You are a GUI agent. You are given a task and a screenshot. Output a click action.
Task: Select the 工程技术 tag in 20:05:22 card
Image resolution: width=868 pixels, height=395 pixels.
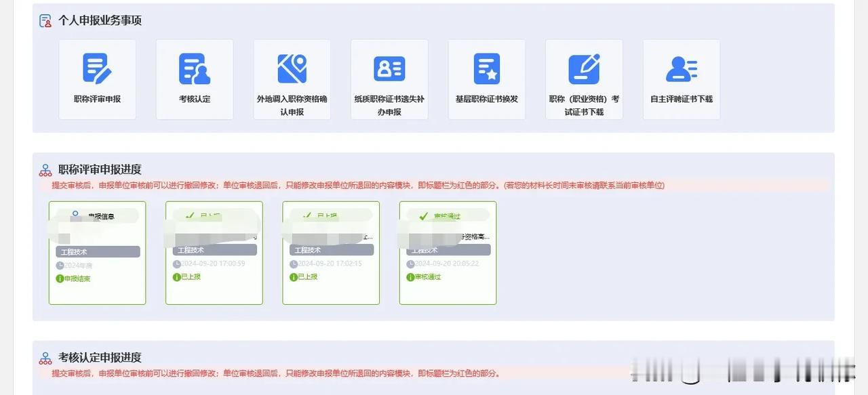point(448,250)
